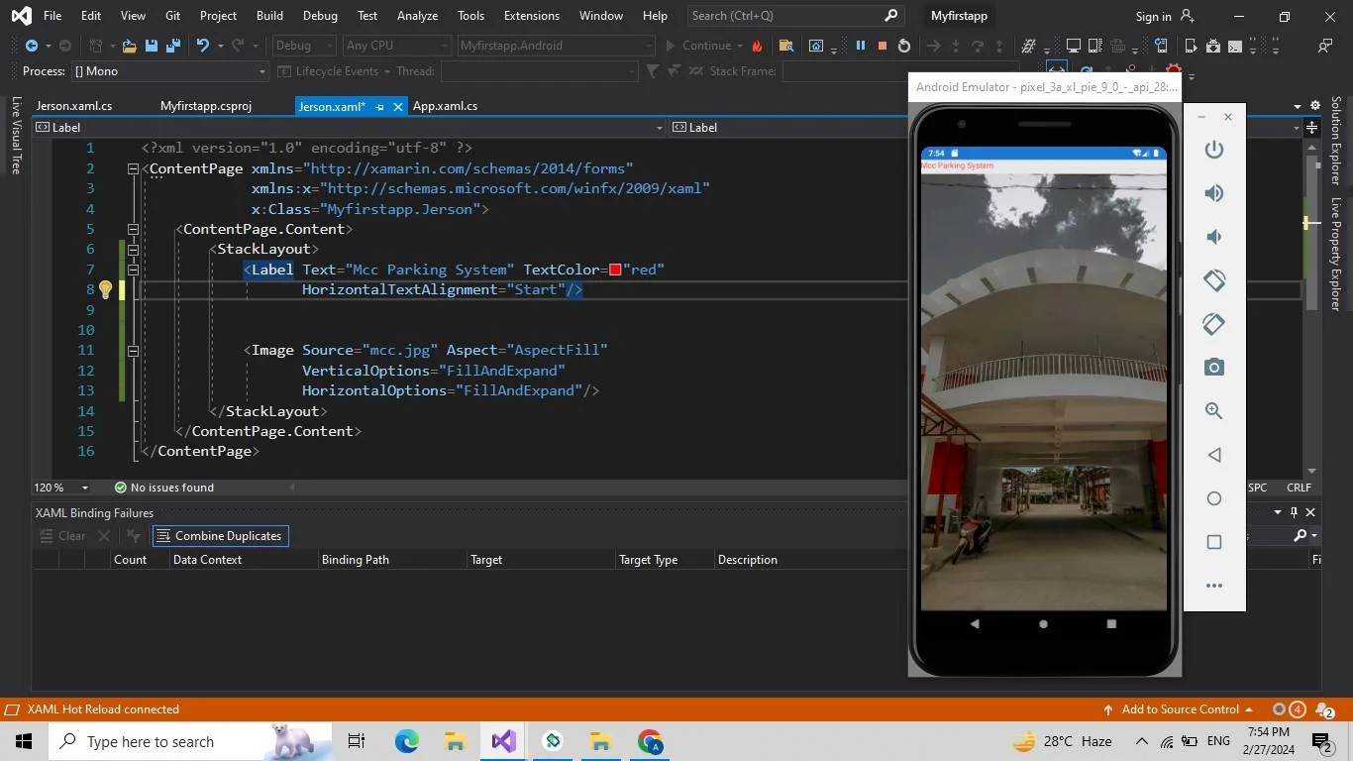Open the Solution Explorer settings gear icon
The image size is (1353, 761).
1315,105
